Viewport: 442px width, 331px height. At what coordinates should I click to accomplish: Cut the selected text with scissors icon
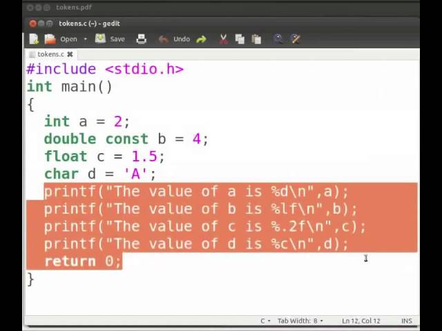coord(223,39)
